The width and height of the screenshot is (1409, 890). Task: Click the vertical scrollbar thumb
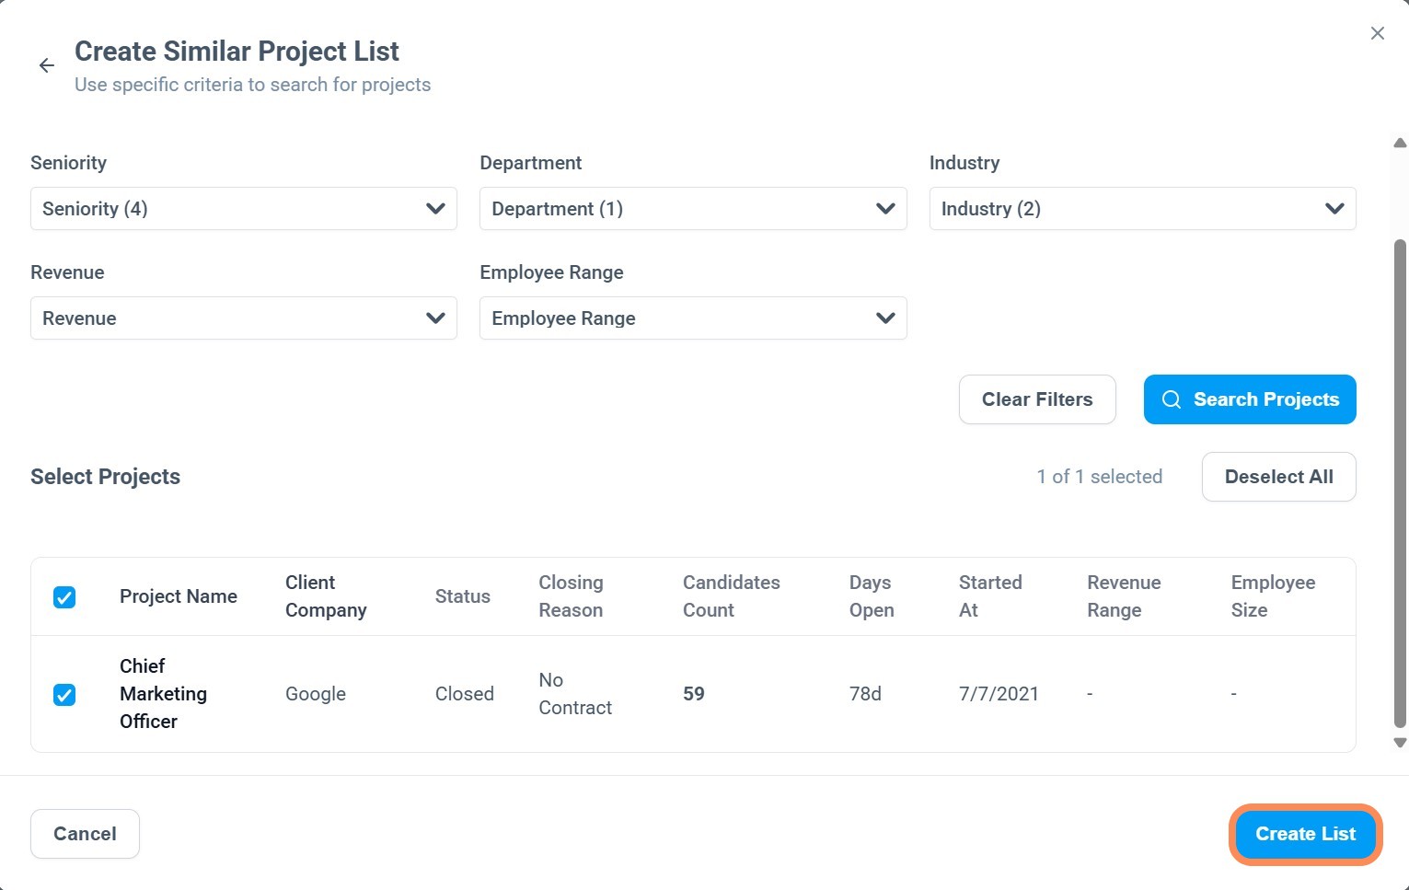[1400, 483]
